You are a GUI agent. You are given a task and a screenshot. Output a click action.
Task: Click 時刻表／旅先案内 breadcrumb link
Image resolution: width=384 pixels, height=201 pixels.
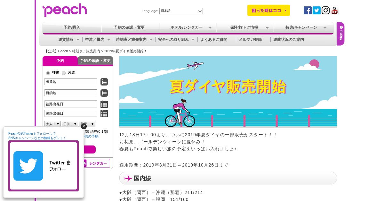point(86,51)
